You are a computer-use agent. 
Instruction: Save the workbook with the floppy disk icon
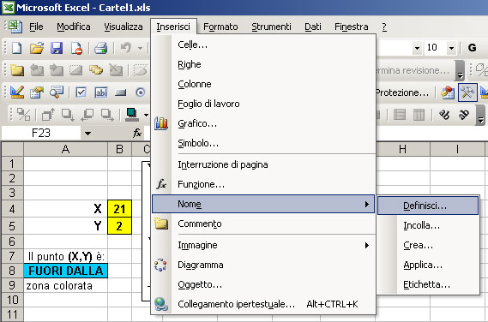[57, 48]
